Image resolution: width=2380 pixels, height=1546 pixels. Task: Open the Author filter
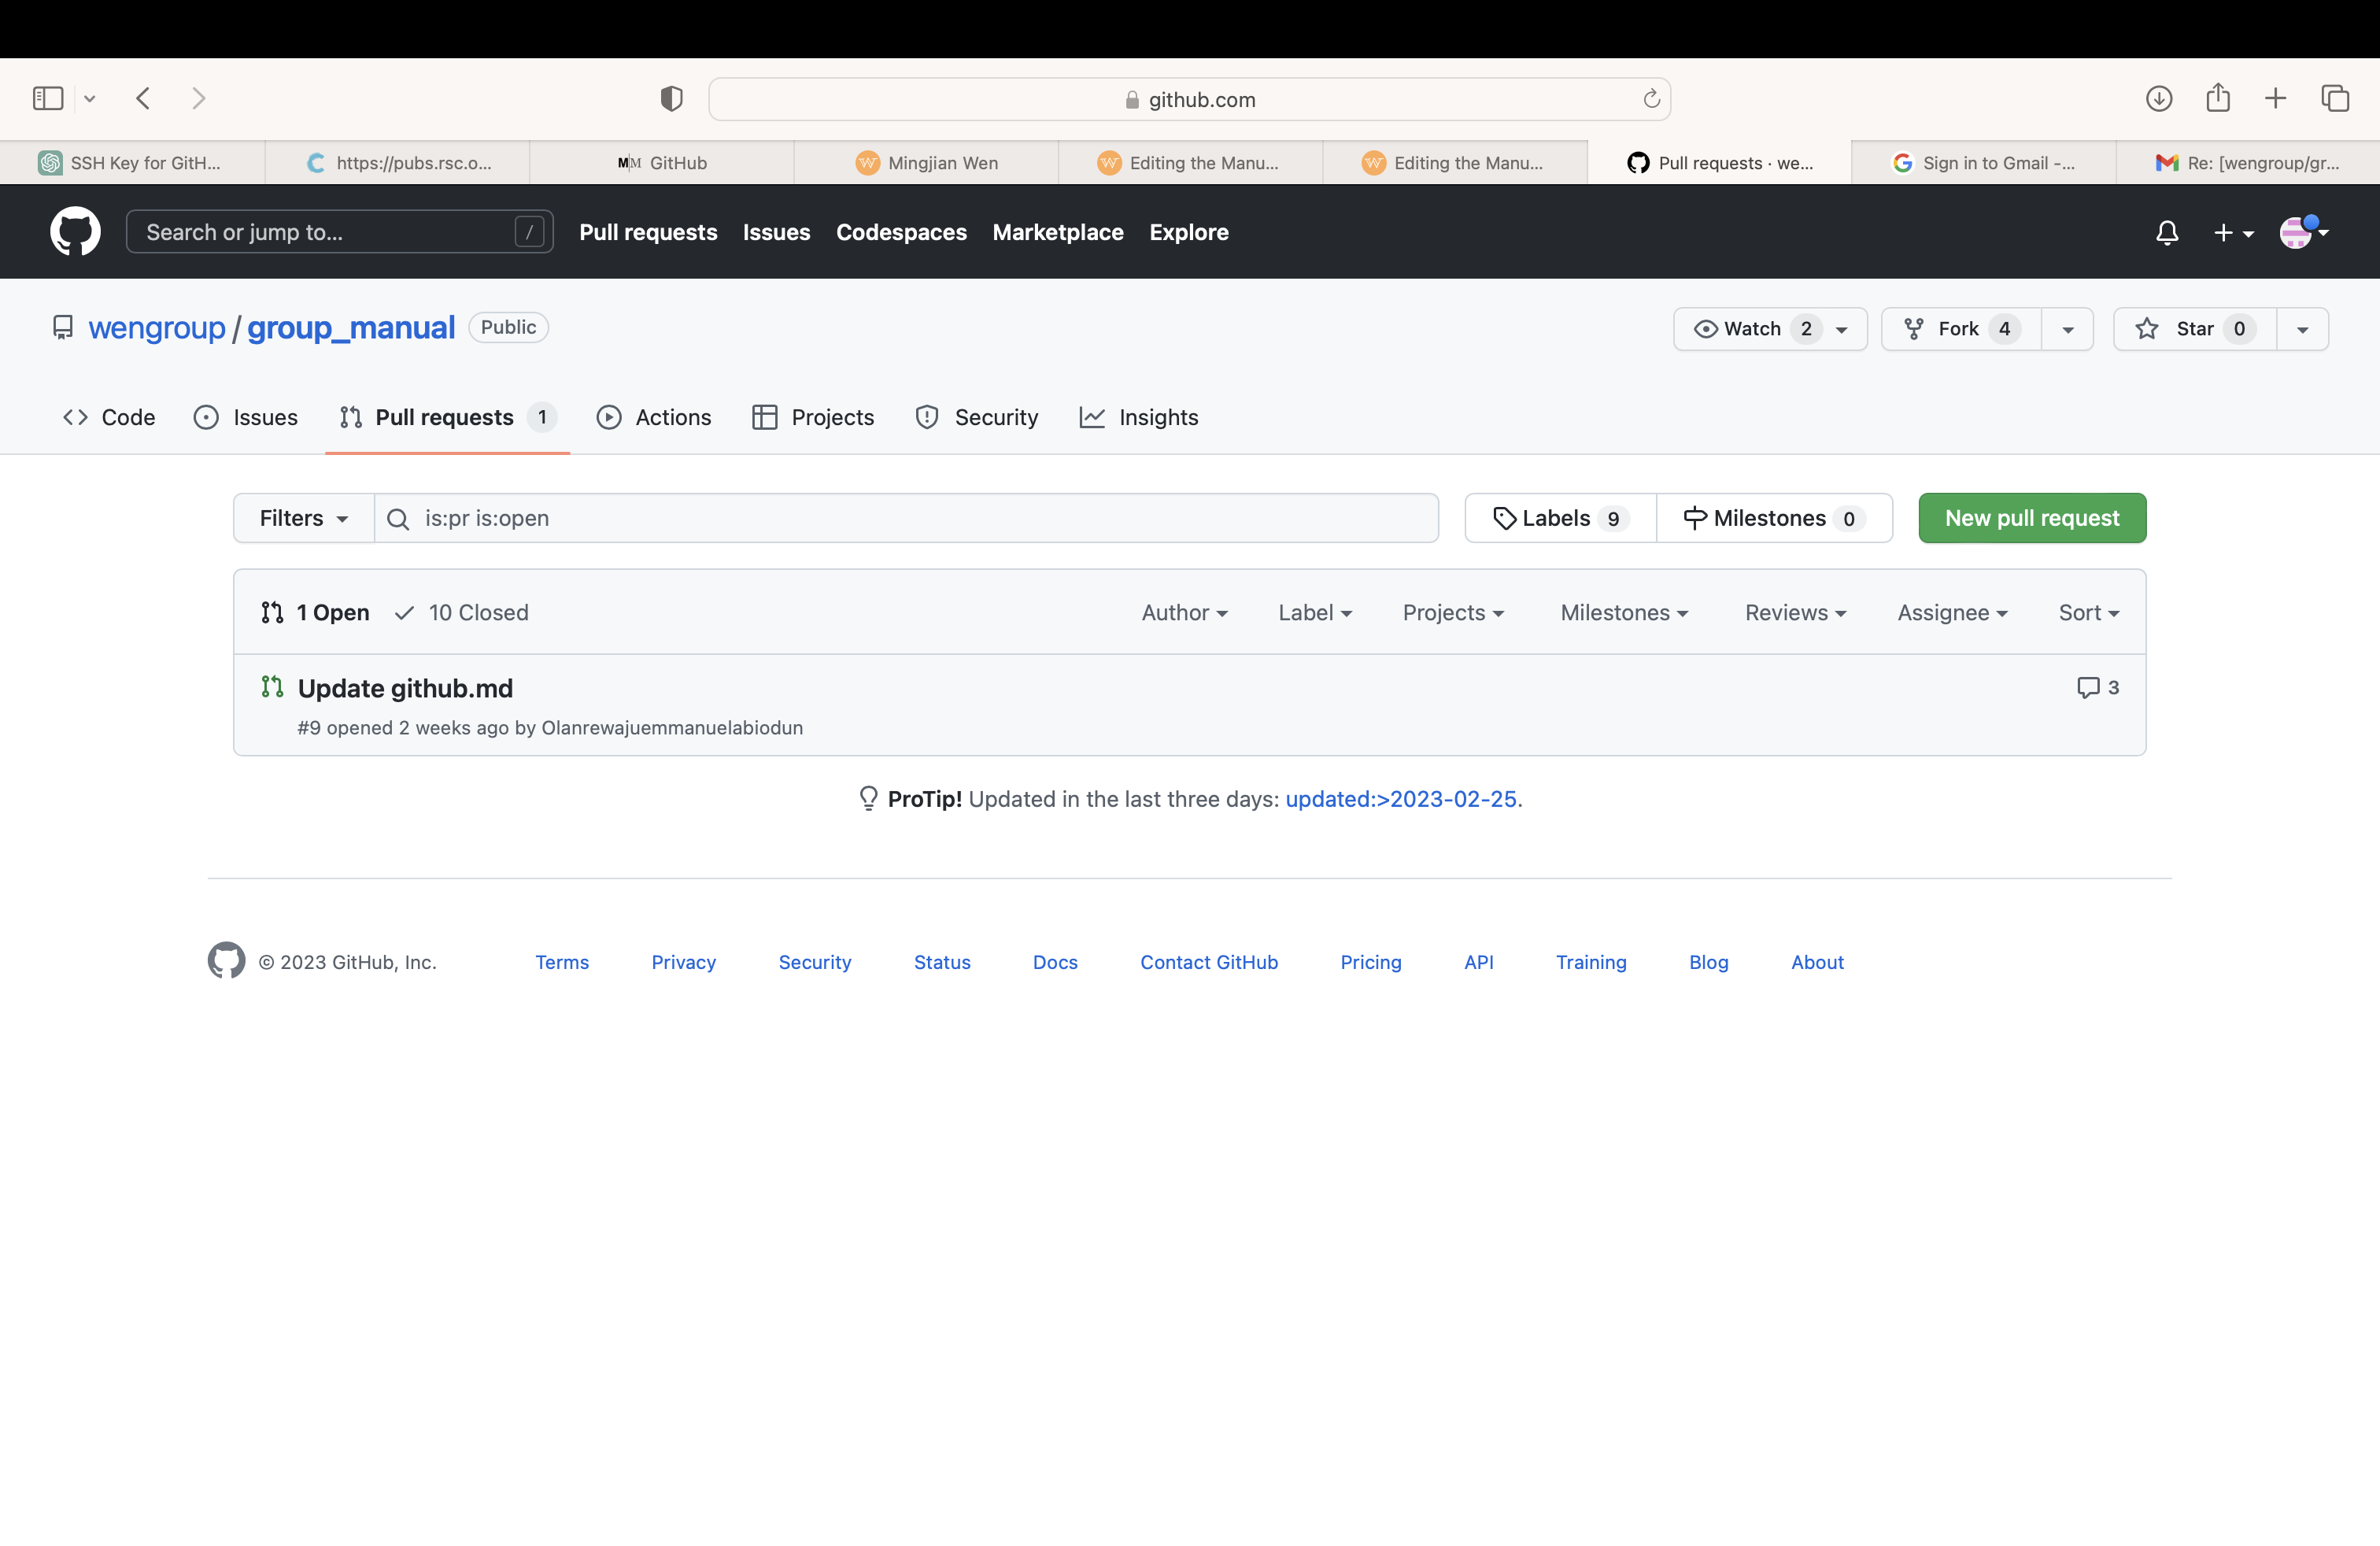[1184, 612]
